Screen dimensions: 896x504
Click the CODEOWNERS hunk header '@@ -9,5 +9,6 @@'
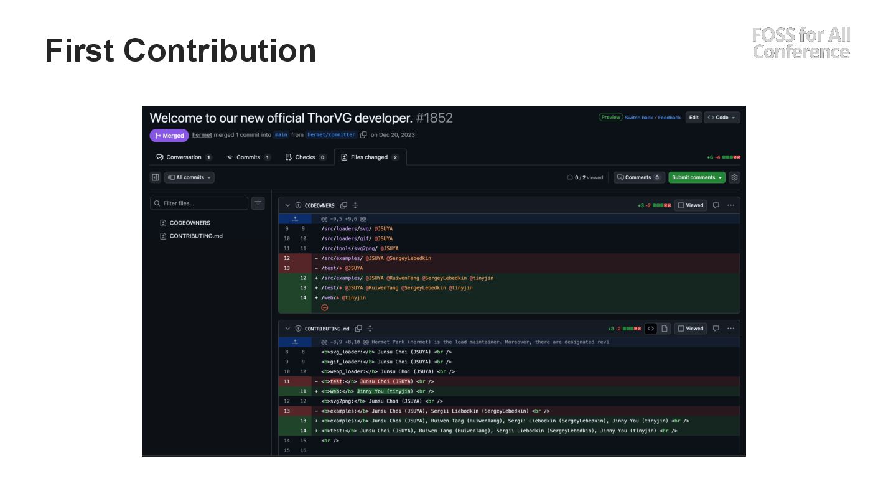click(343, 219)
